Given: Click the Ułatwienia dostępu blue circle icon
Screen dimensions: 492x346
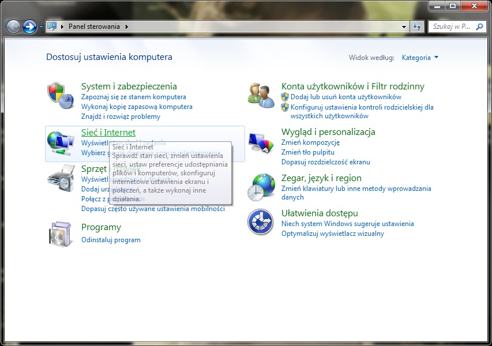Looking at the screenshot, I should 260,222.
